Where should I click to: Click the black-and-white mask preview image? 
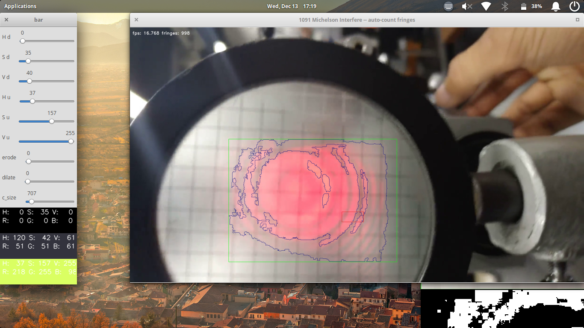[502, 309]
